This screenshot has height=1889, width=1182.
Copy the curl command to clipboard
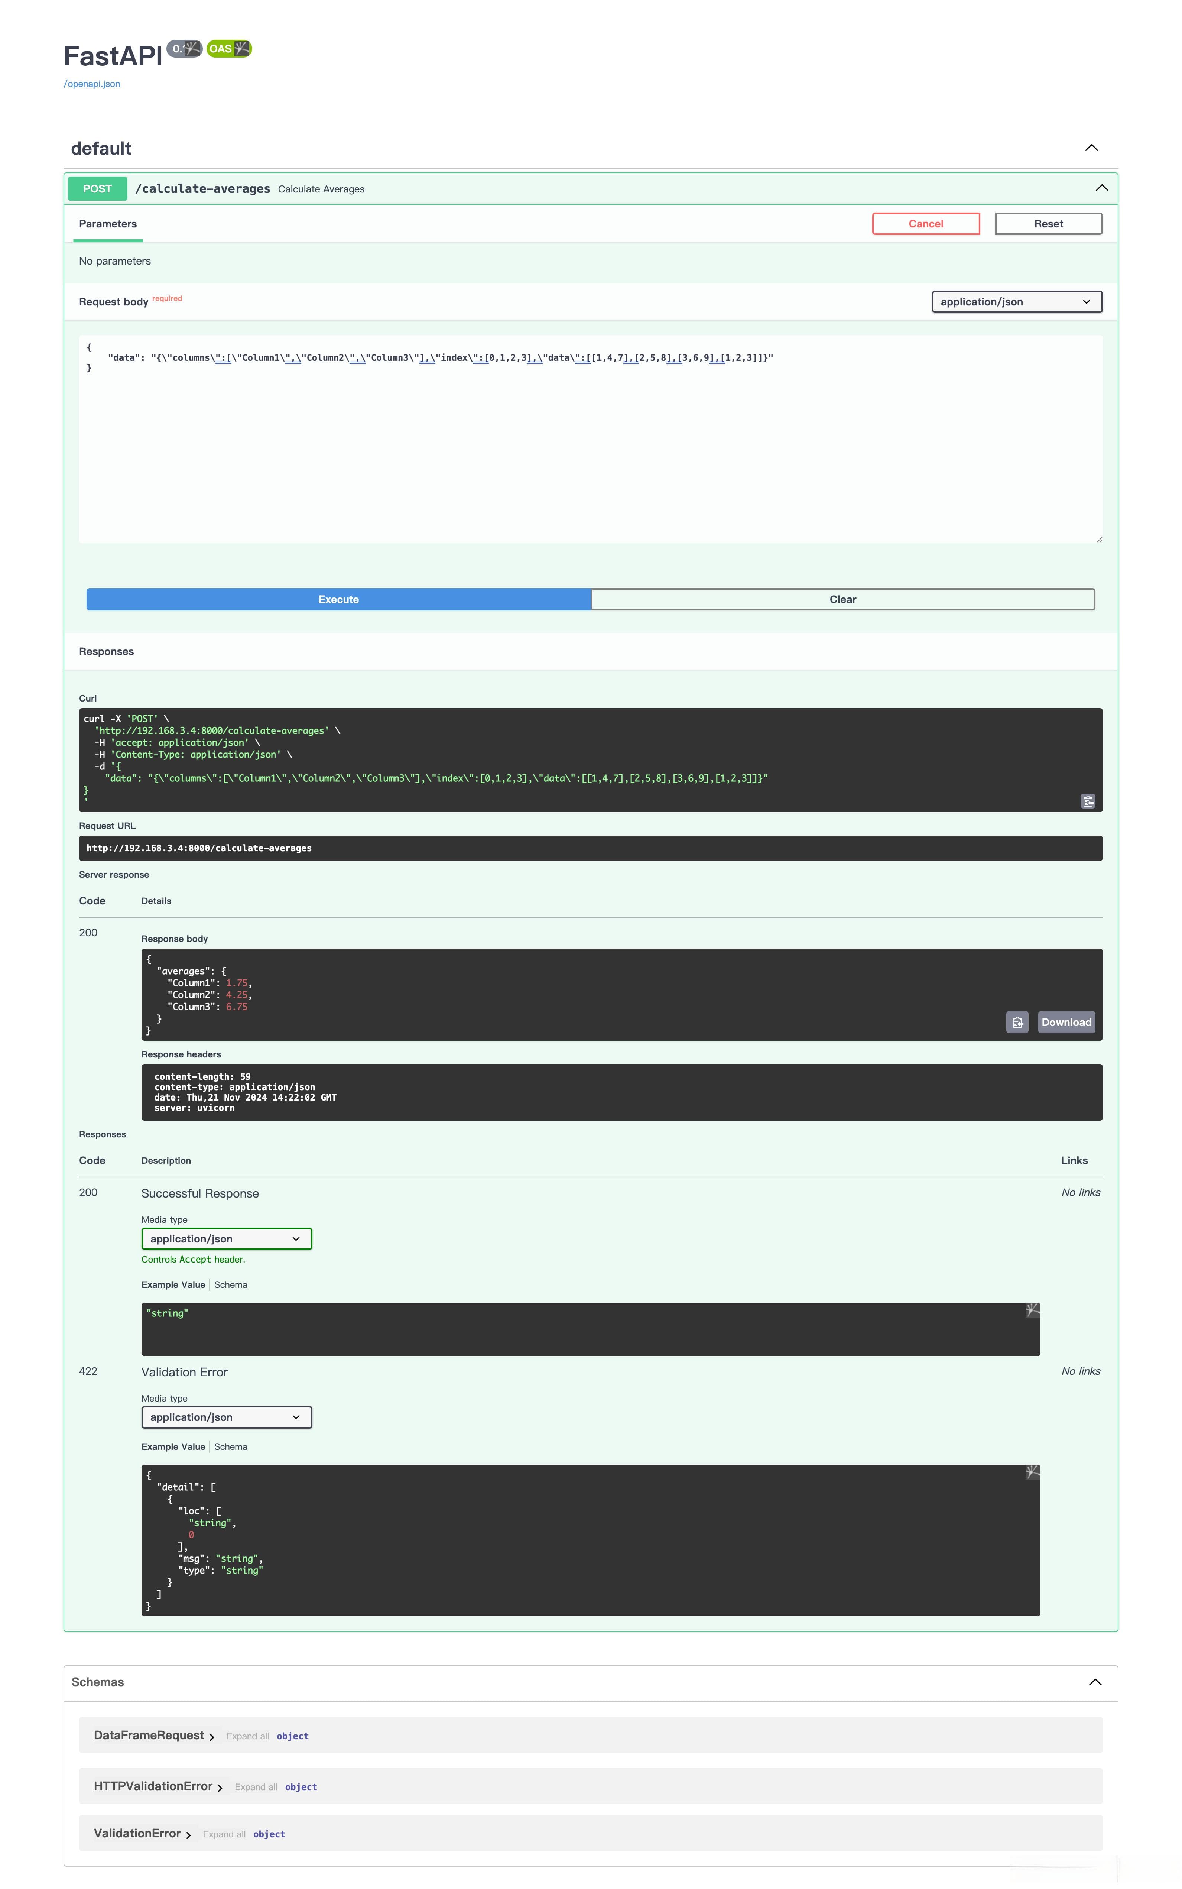[1087, 801]
